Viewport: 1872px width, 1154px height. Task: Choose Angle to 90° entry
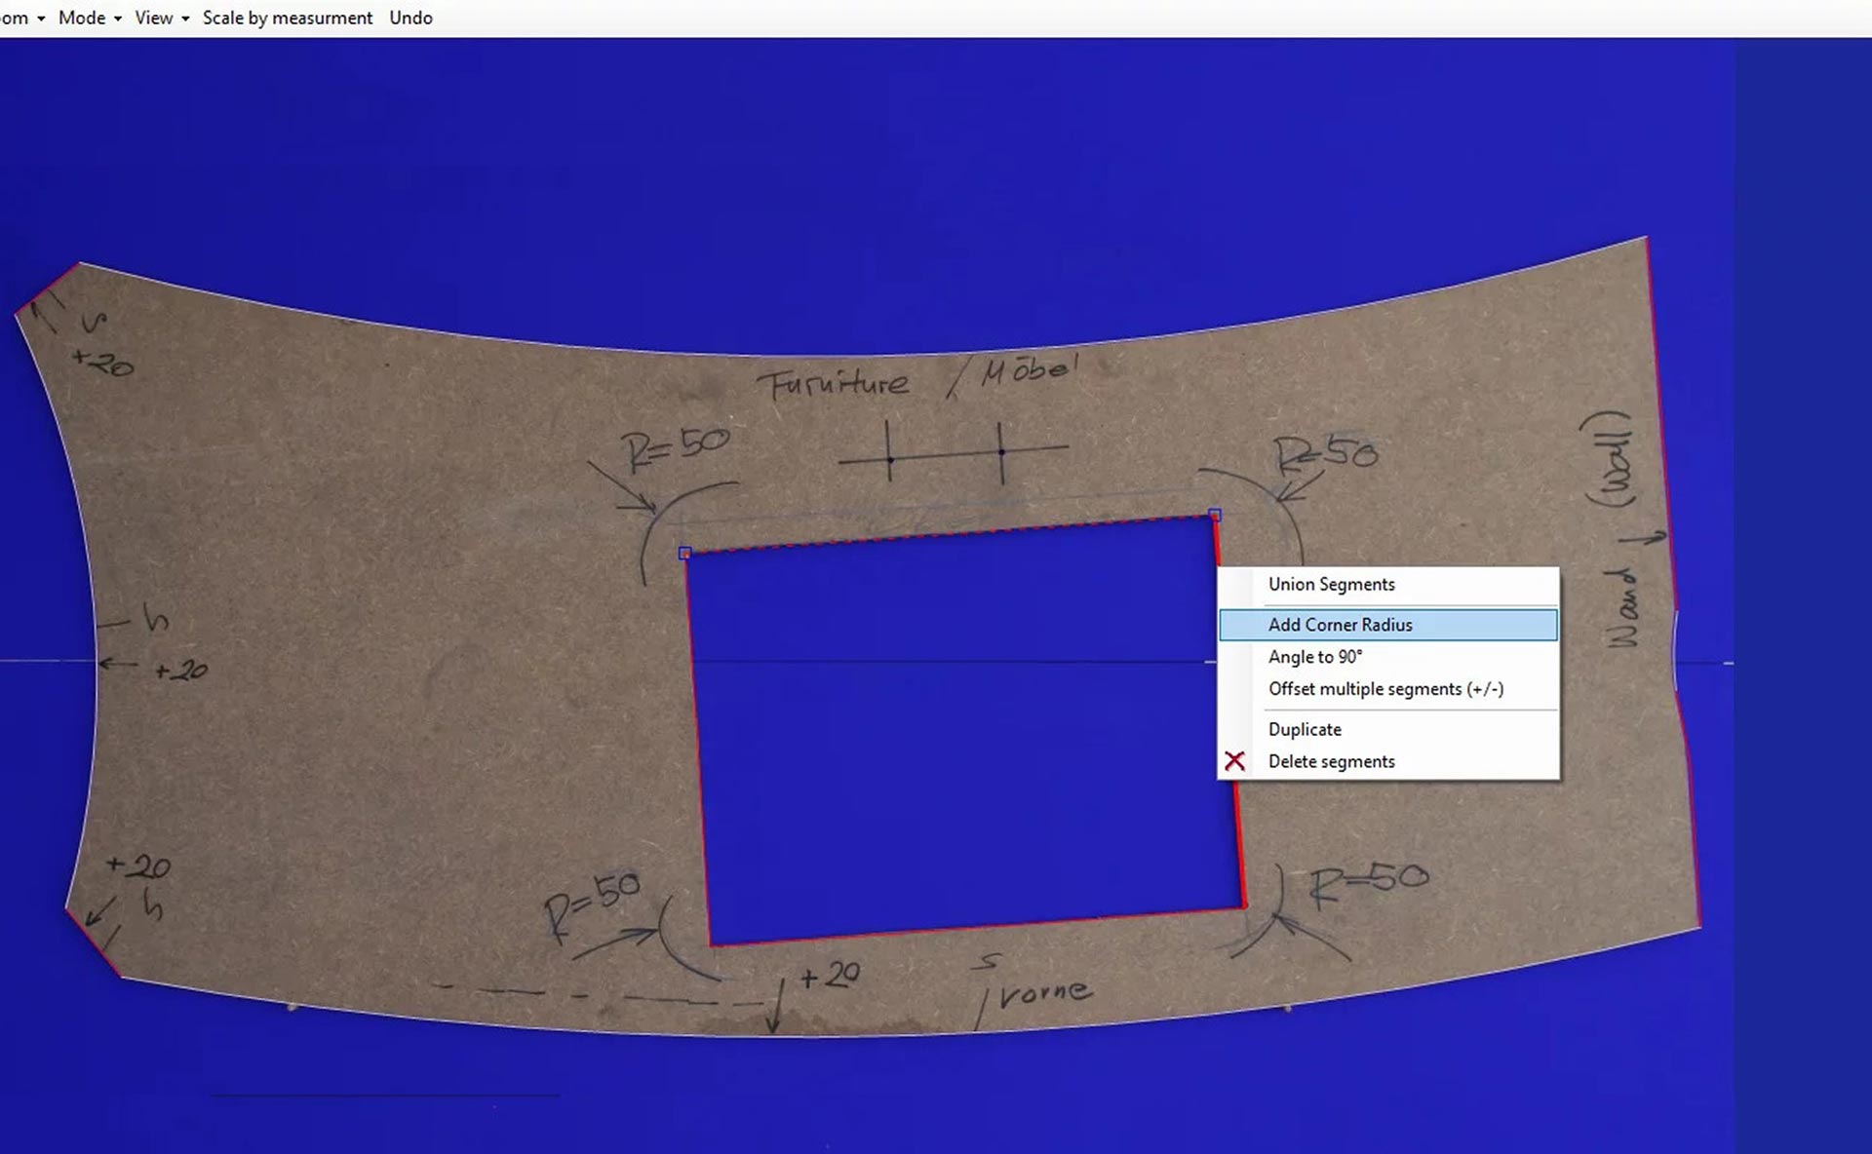1314,657
